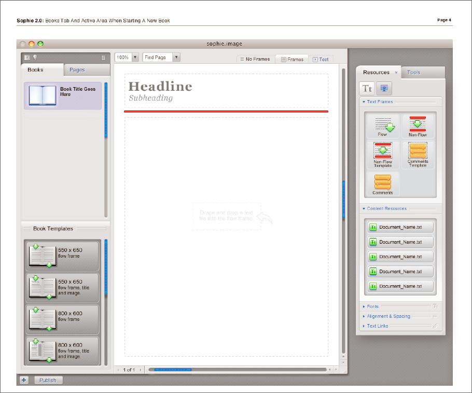
Task: Go to next page arrow beside 1 of 1
Action: pos(140,370)
